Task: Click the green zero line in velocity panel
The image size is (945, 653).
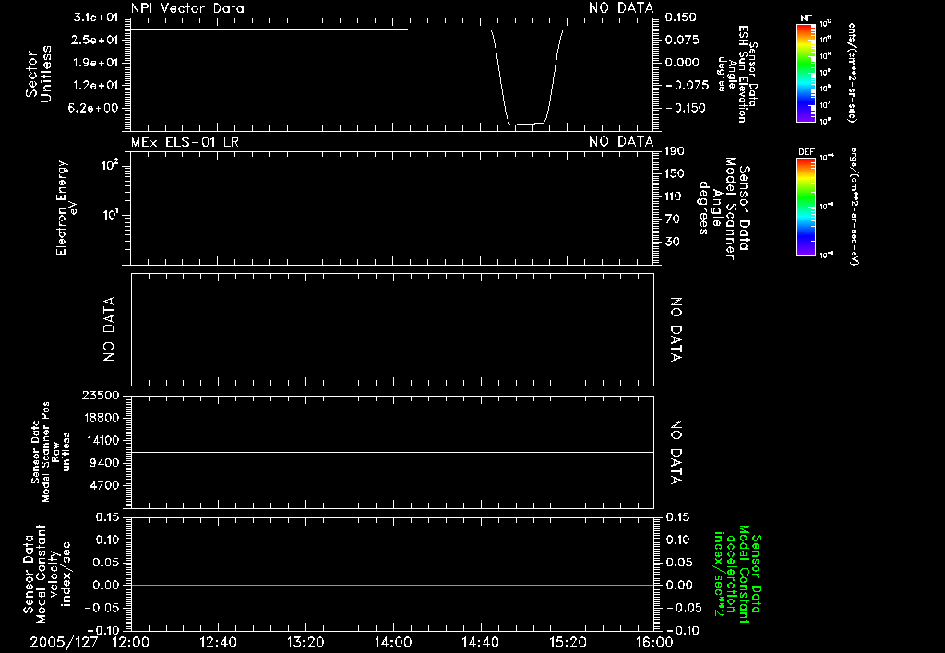Action: (x=392, y=585)
